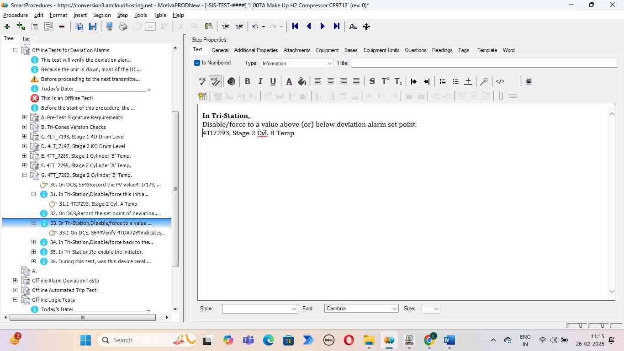Click the magic wand icon in the editor toolbar
This screenshot has width=624, height=351.
(x=484, y=81)
